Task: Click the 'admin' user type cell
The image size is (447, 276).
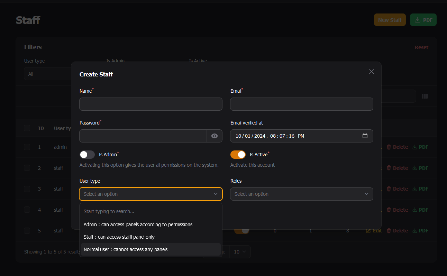Action: coord(60,147)
